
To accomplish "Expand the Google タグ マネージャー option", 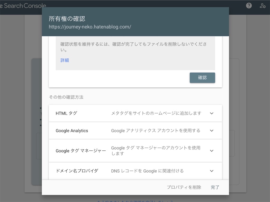I will [211, 150].
